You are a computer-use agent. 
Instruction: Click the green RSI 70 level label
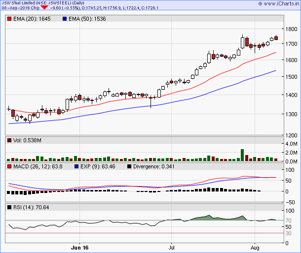(x=288, y=221)
